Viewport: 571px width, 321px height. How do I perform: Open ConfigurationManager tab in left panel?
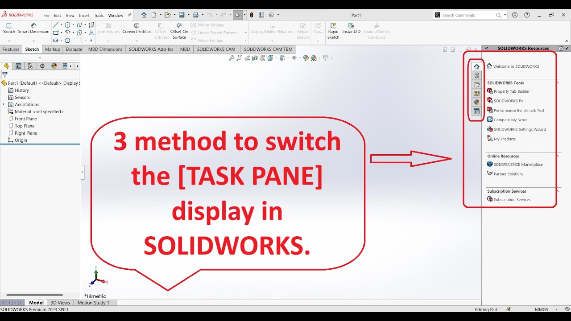[x=30, y=66]
